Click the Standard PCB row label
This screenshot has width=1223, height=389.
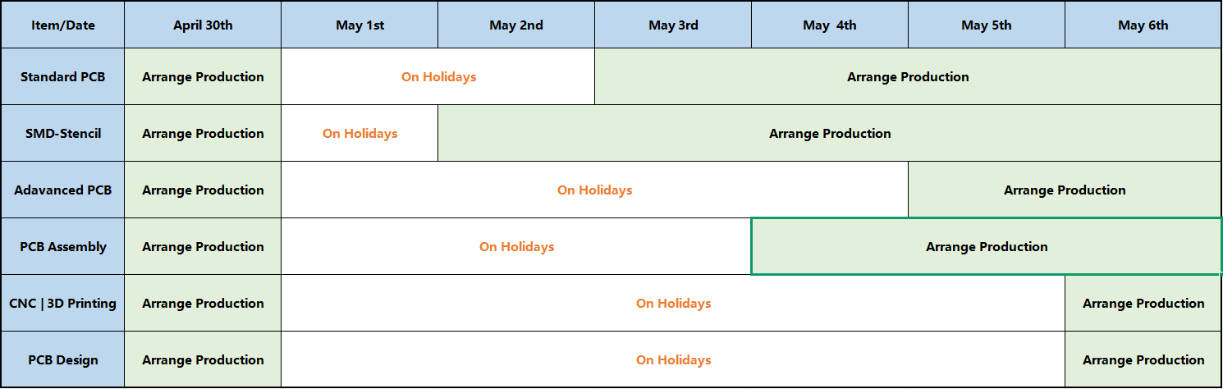[63, 77]
